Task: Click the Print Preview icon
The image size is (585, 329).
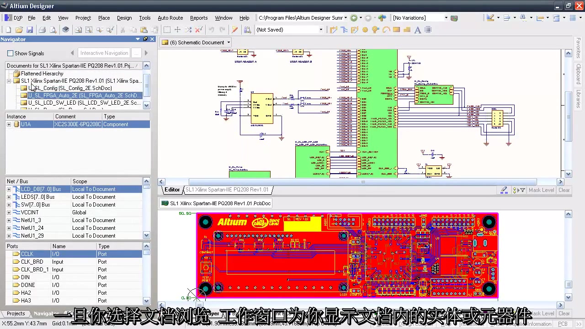Action: click(53, 30)
